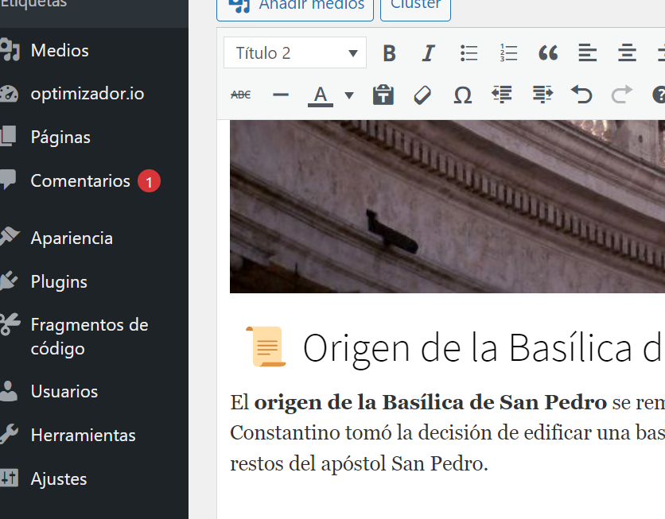The height and width of the screenshot is (519, 665).
Task: Decrease indent of paragraph
Action: [502, 95]
